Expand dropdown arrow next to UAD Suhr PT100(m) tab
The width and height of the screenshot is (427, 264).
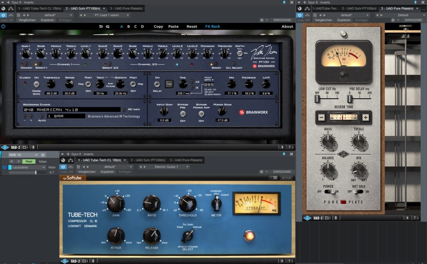(104, 8)
